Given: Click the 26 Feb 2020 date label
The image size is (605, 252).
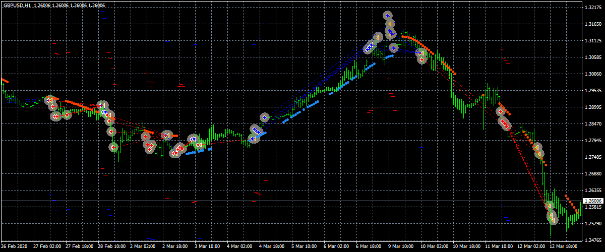Looking at the screenshot, I should [x=15, y=247].
